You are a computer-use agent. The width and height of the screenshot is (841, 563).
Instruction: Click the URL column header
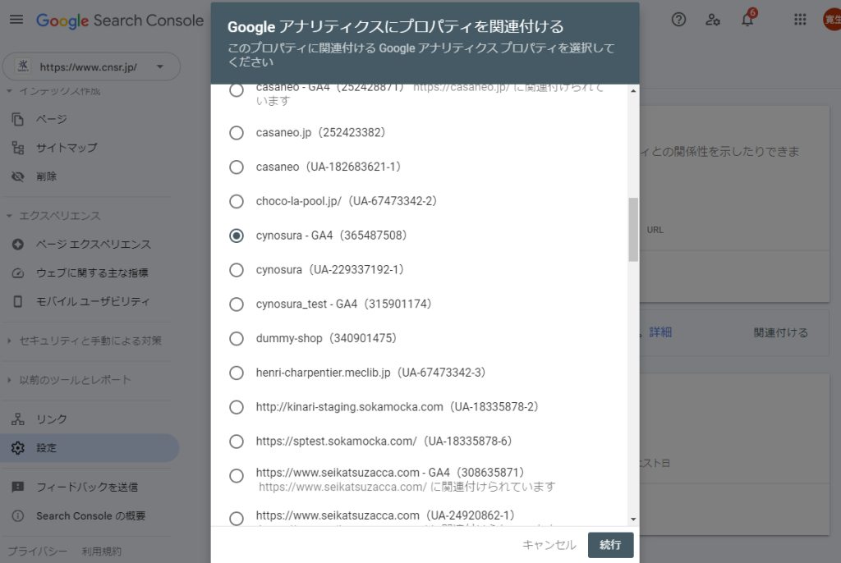click(x=655, y=230)
